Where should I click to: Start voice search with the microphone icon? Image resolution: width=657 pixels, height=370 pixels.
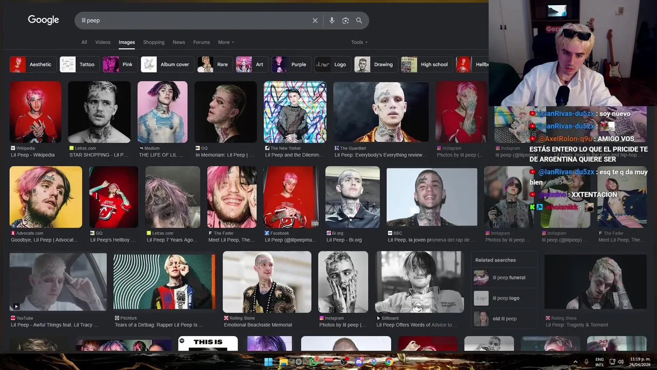[x=332, y=21]
